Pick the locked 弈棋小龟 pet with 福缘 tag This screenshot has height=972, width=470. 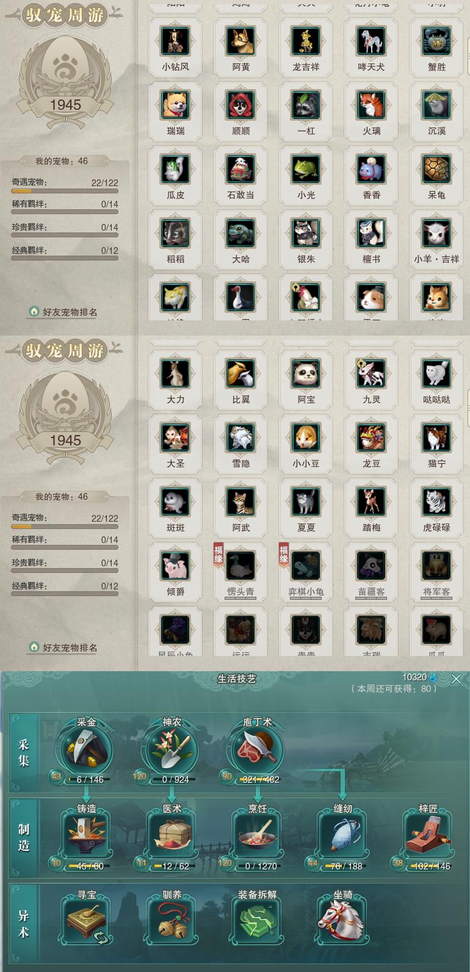tap(306, 566)
